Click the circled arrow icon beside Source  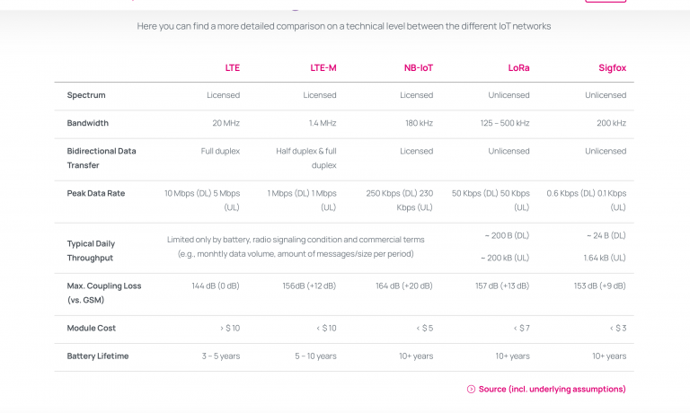coord(471,389)
